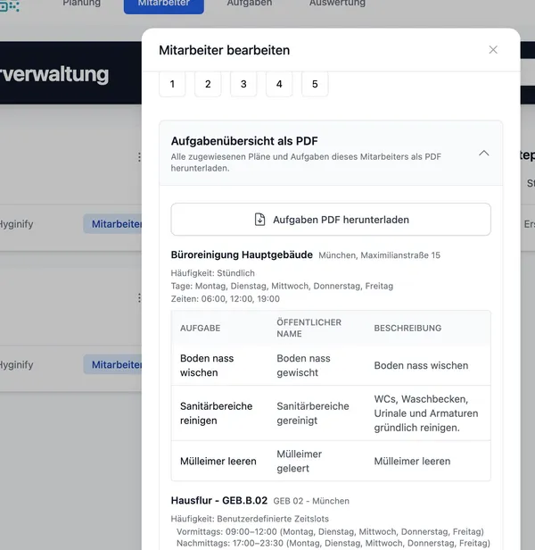Open the Mitarbeiter tab
The image size is (535, 550).
point(164,4)
